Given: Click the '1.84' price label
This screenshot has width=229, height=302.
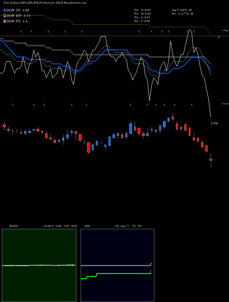Looking at the screenshot, I should (214, 123).
